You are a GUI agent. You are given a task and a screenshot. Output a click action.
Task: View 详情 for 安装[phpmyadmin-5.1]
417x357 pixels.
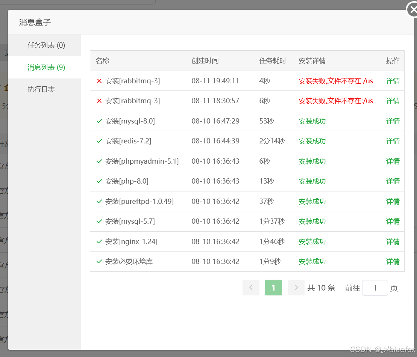(393, 161)
